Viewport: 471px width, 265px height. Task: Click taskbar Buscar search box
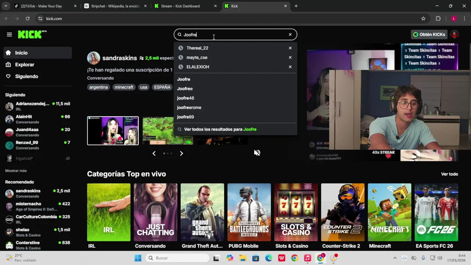pos(178,258)
